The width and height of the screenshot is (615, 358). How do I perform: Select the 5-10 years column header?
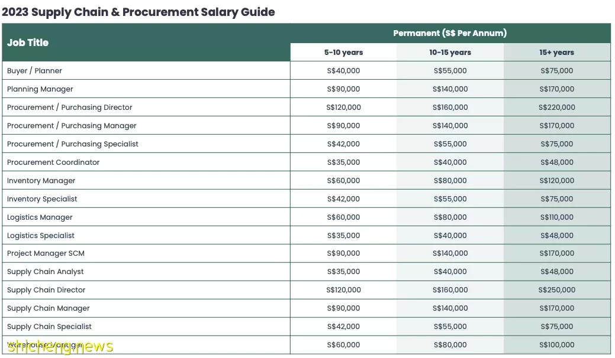point(343,53)
